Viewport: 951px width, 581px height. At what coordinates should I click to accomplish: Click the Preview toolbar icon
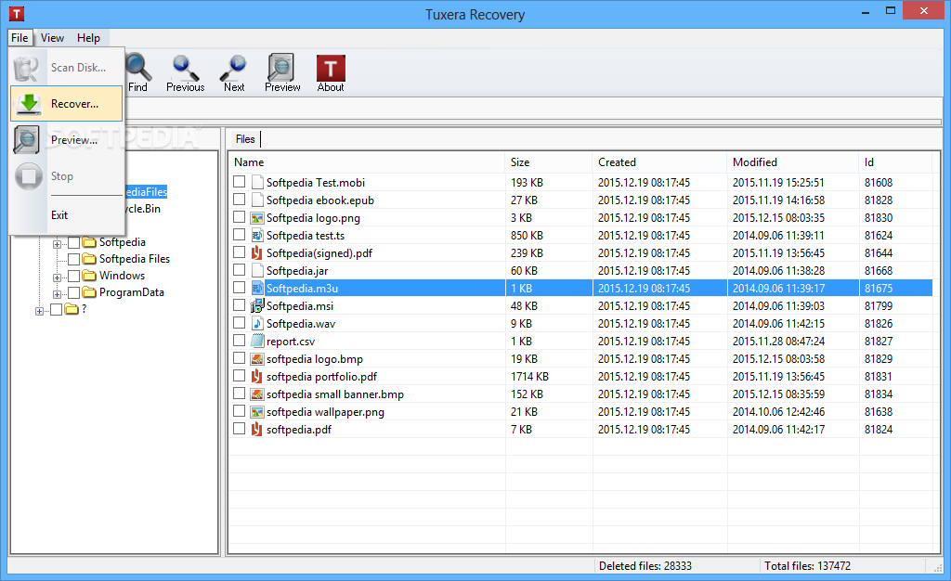coord(281,68)
